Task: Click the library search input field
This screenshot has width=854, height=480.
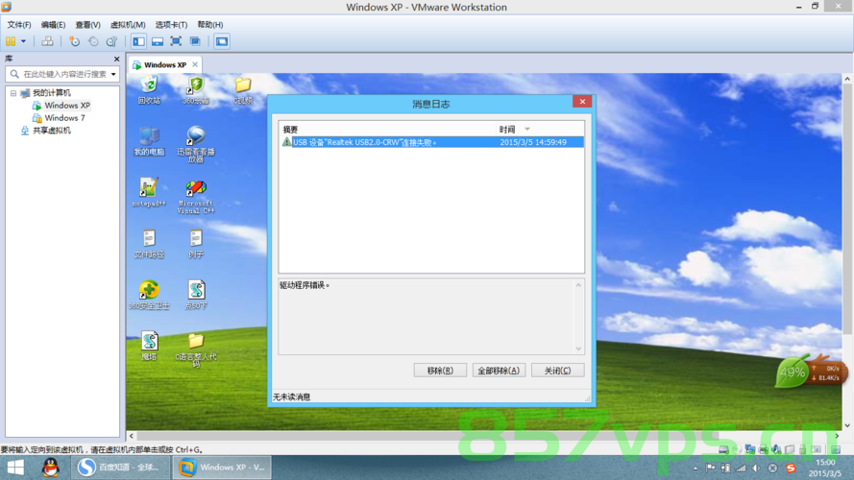Action: tap(63, 74)
